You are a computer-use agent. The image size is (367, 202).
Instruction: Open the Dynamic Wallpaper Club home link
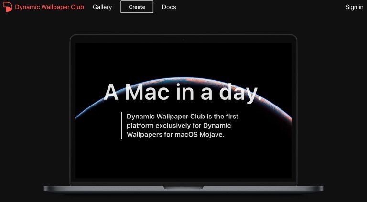(x=49, y=7)
